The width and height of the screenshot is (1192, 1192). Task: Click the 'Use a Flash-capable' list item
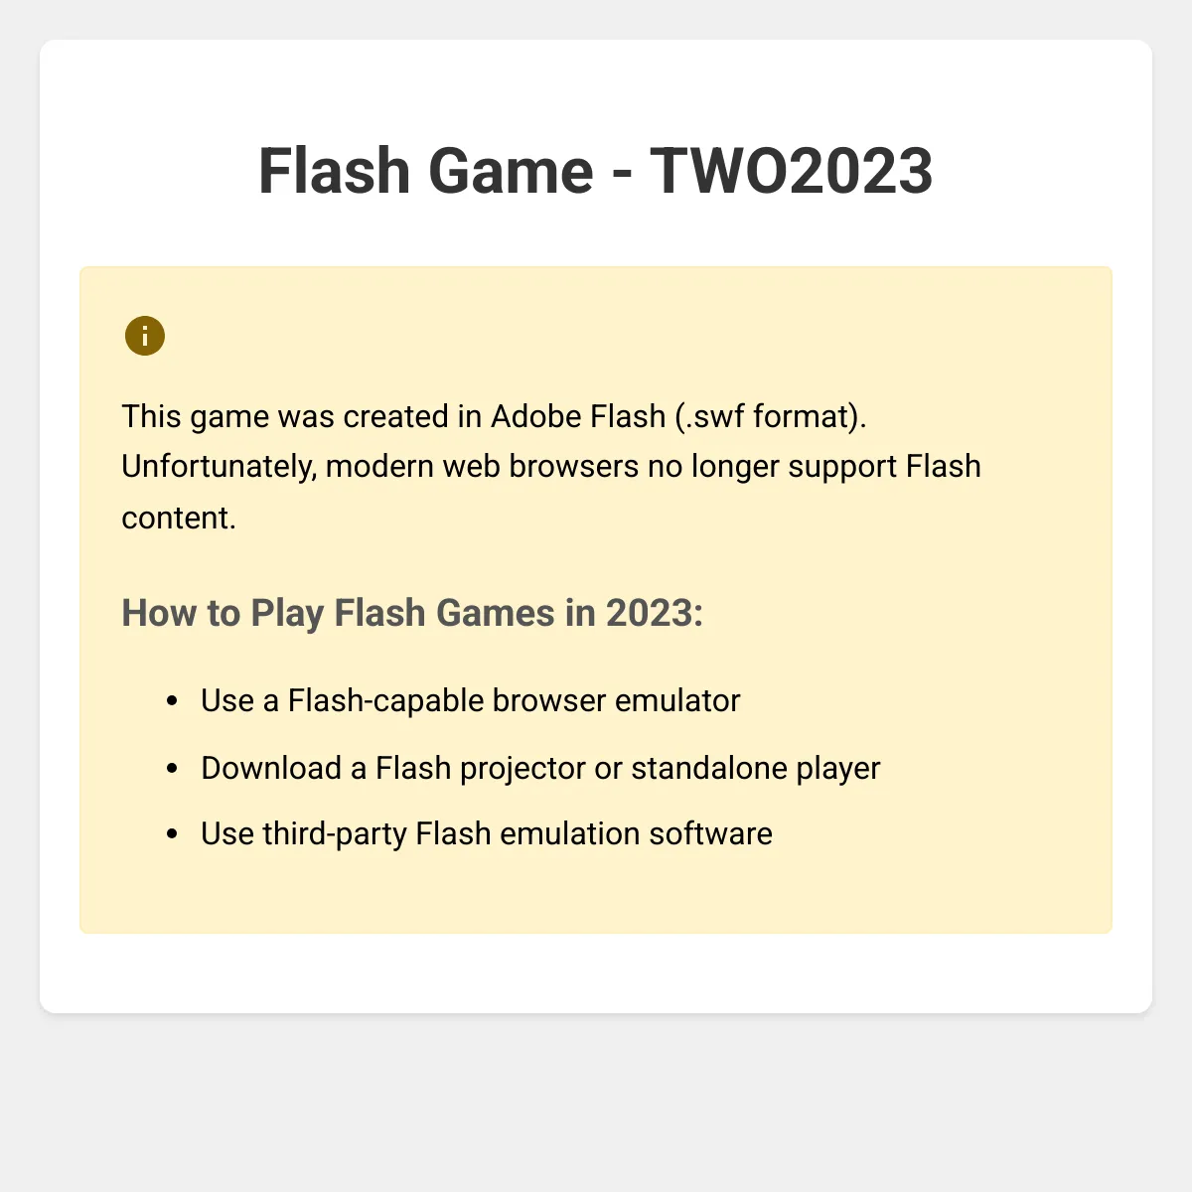click(x=470, y=701)
